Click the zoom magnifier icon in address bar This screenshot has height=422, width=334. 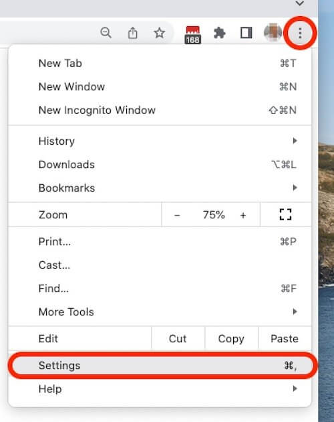tap(106, 33)
